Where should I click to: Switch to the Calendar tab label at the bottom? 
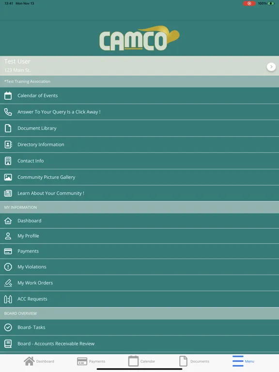coord(148,361)
